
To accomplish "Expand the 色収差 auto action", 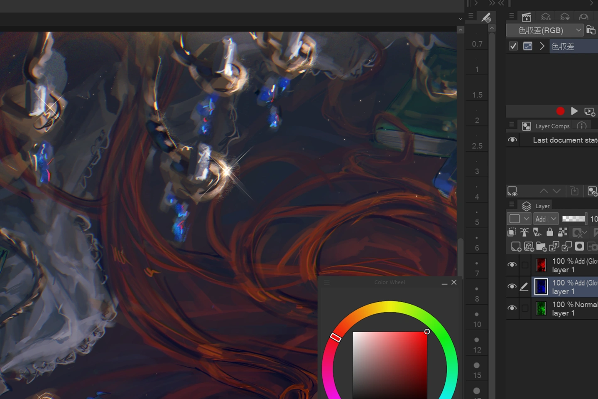I will pyautogui.click(x=542, y=46).
